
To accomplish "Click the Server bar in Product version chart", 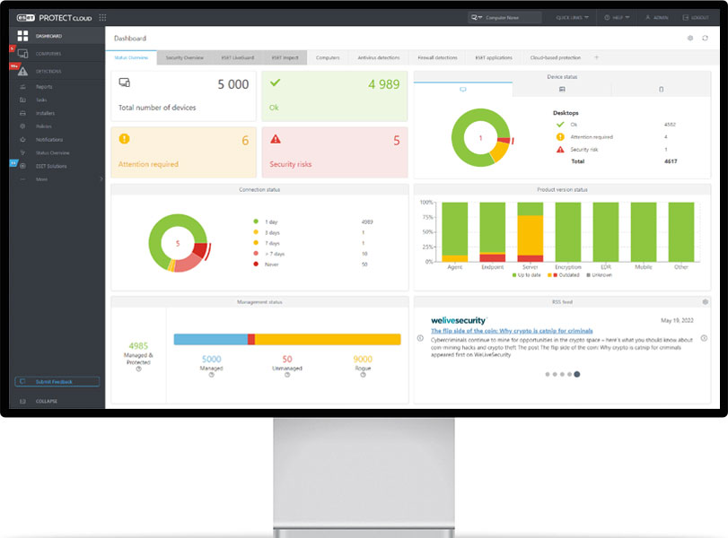I will (x=531, y=232).
